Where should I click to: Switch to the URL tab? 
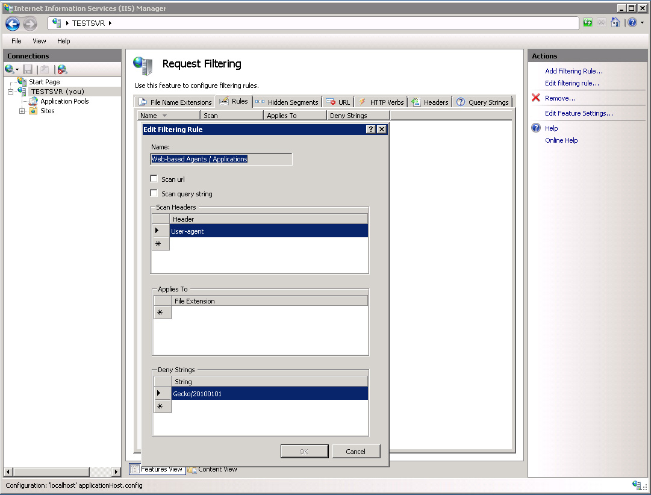pos(338,102)
